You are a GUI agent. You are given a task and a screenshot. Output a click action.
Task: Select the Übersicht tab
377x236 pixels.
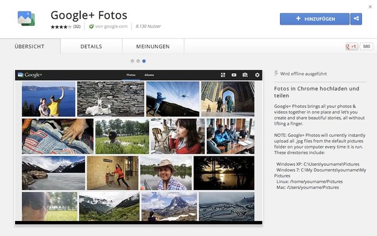click(30, 46)
